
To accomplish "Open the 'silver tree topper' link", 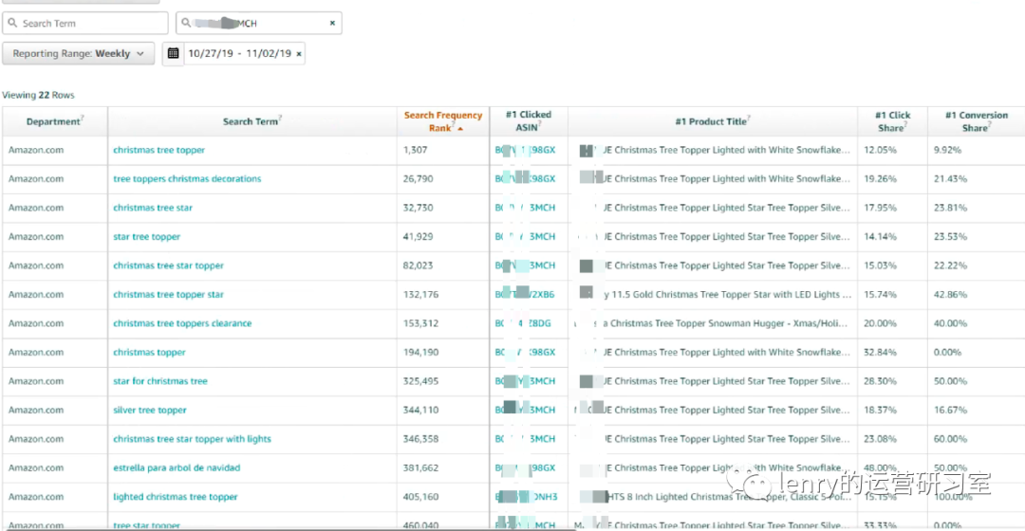I will tap(150, 411).
